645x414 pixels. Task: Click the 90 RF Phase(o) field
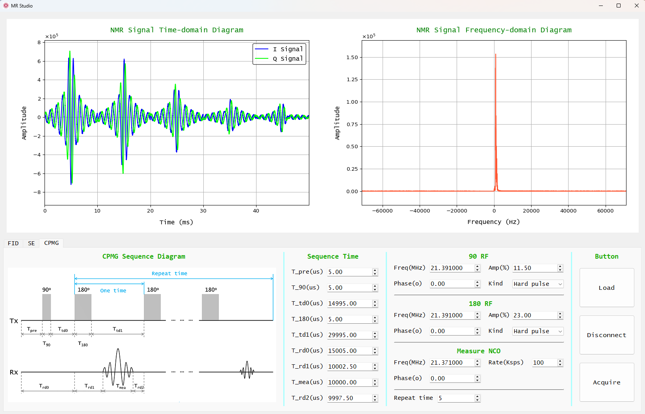point(452,284)
